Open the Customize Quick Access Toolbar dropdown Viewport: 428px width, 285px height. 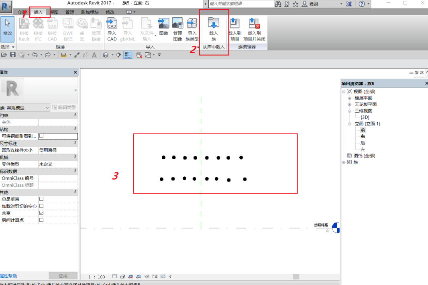pyautogui.click(x=159, y=55)
